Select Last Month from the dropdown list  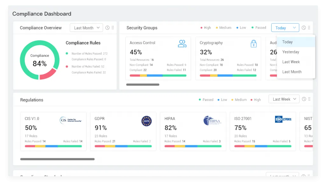[296, 72]
